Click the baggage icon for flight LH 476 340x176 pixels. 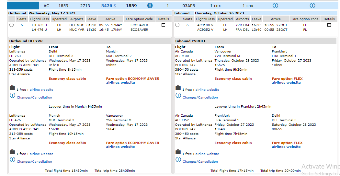click(x=12, y=152)
